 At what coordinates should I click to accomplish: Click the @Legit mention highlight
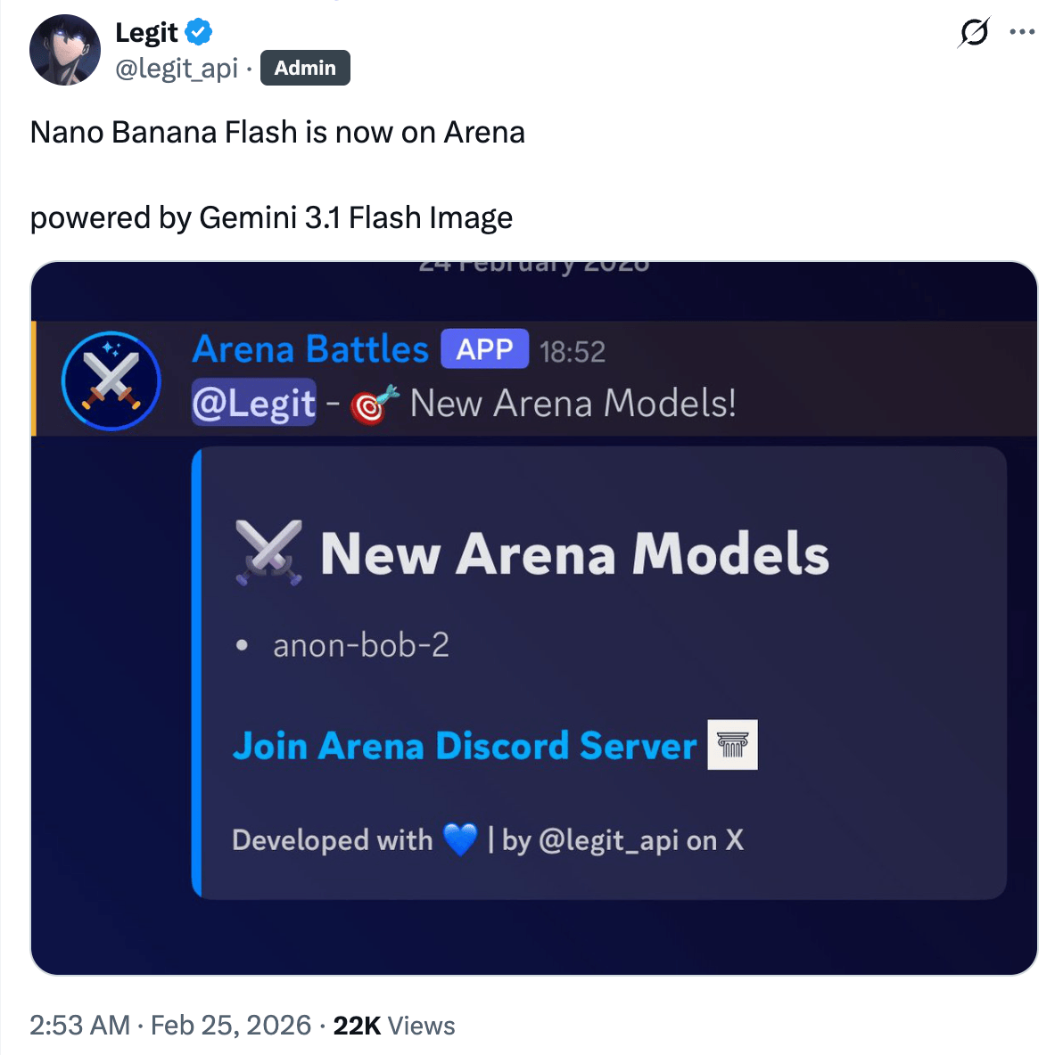[x=254, y=404]
